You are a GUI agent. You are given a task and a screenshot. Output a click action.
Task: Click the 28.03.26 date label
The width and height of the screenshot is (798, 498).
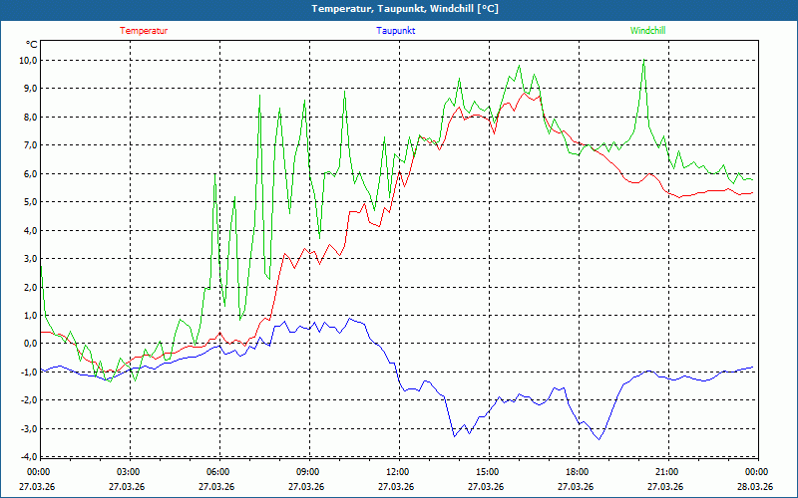tap(755, 487)
